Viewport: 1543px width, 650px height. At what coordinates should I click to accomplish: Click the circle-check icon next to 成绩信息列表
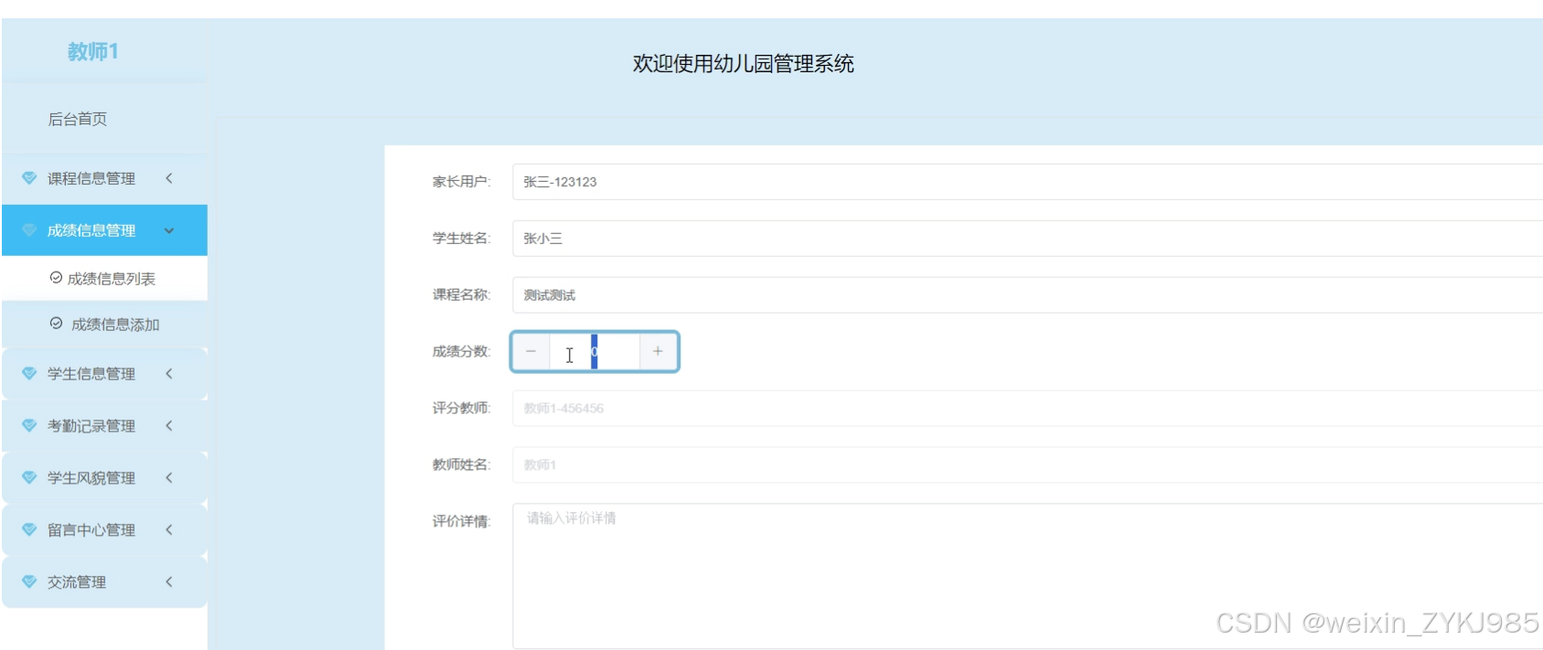coord(56,278)
